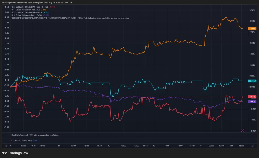Click the 1.50% right scale label
Viewport: 259px width, 158px height.
pyautogui.click(x=252, y=54)
